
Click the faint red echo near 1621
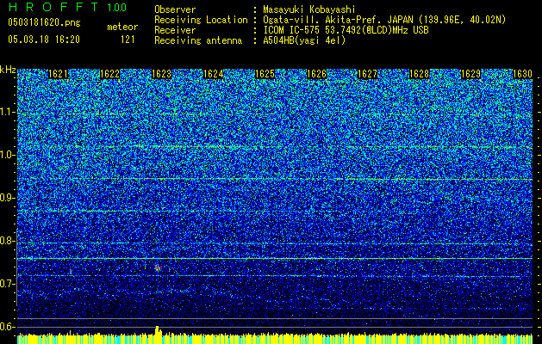[x=71, y=272]
